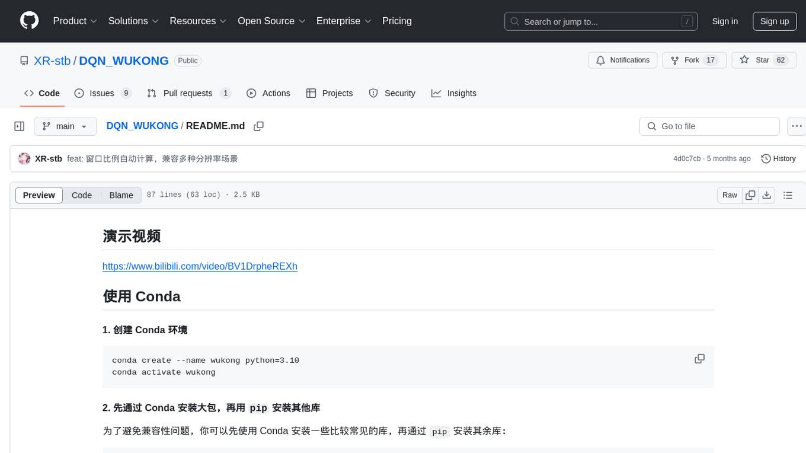Open the GitHub home logo
Viewport: 806px width, 453px height.
[x=29, y=21]
